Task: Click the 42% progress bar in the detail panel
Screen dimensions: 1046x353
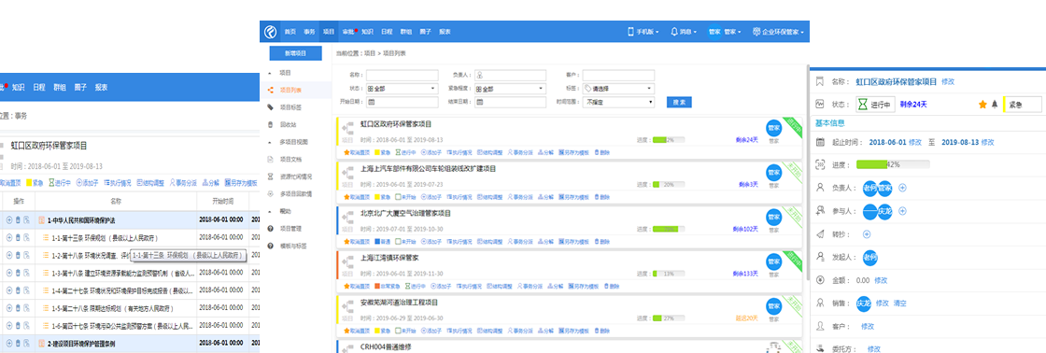Action: coord(893,164)
